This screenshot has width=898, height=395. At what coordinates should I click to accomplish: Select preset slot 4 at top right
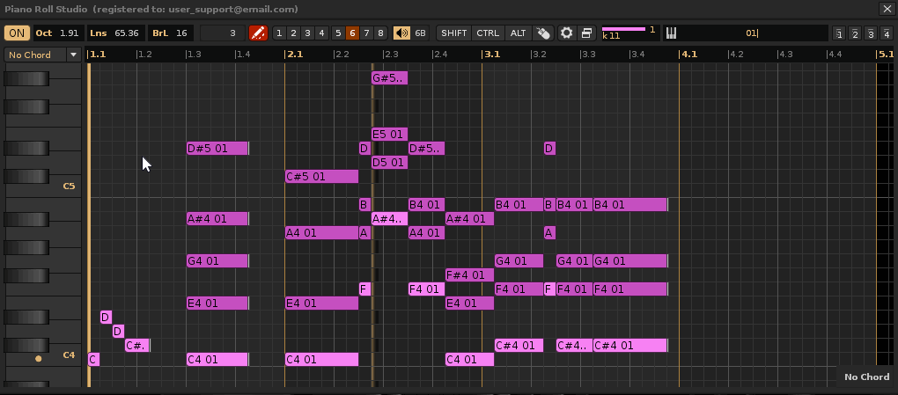point(887,34)
